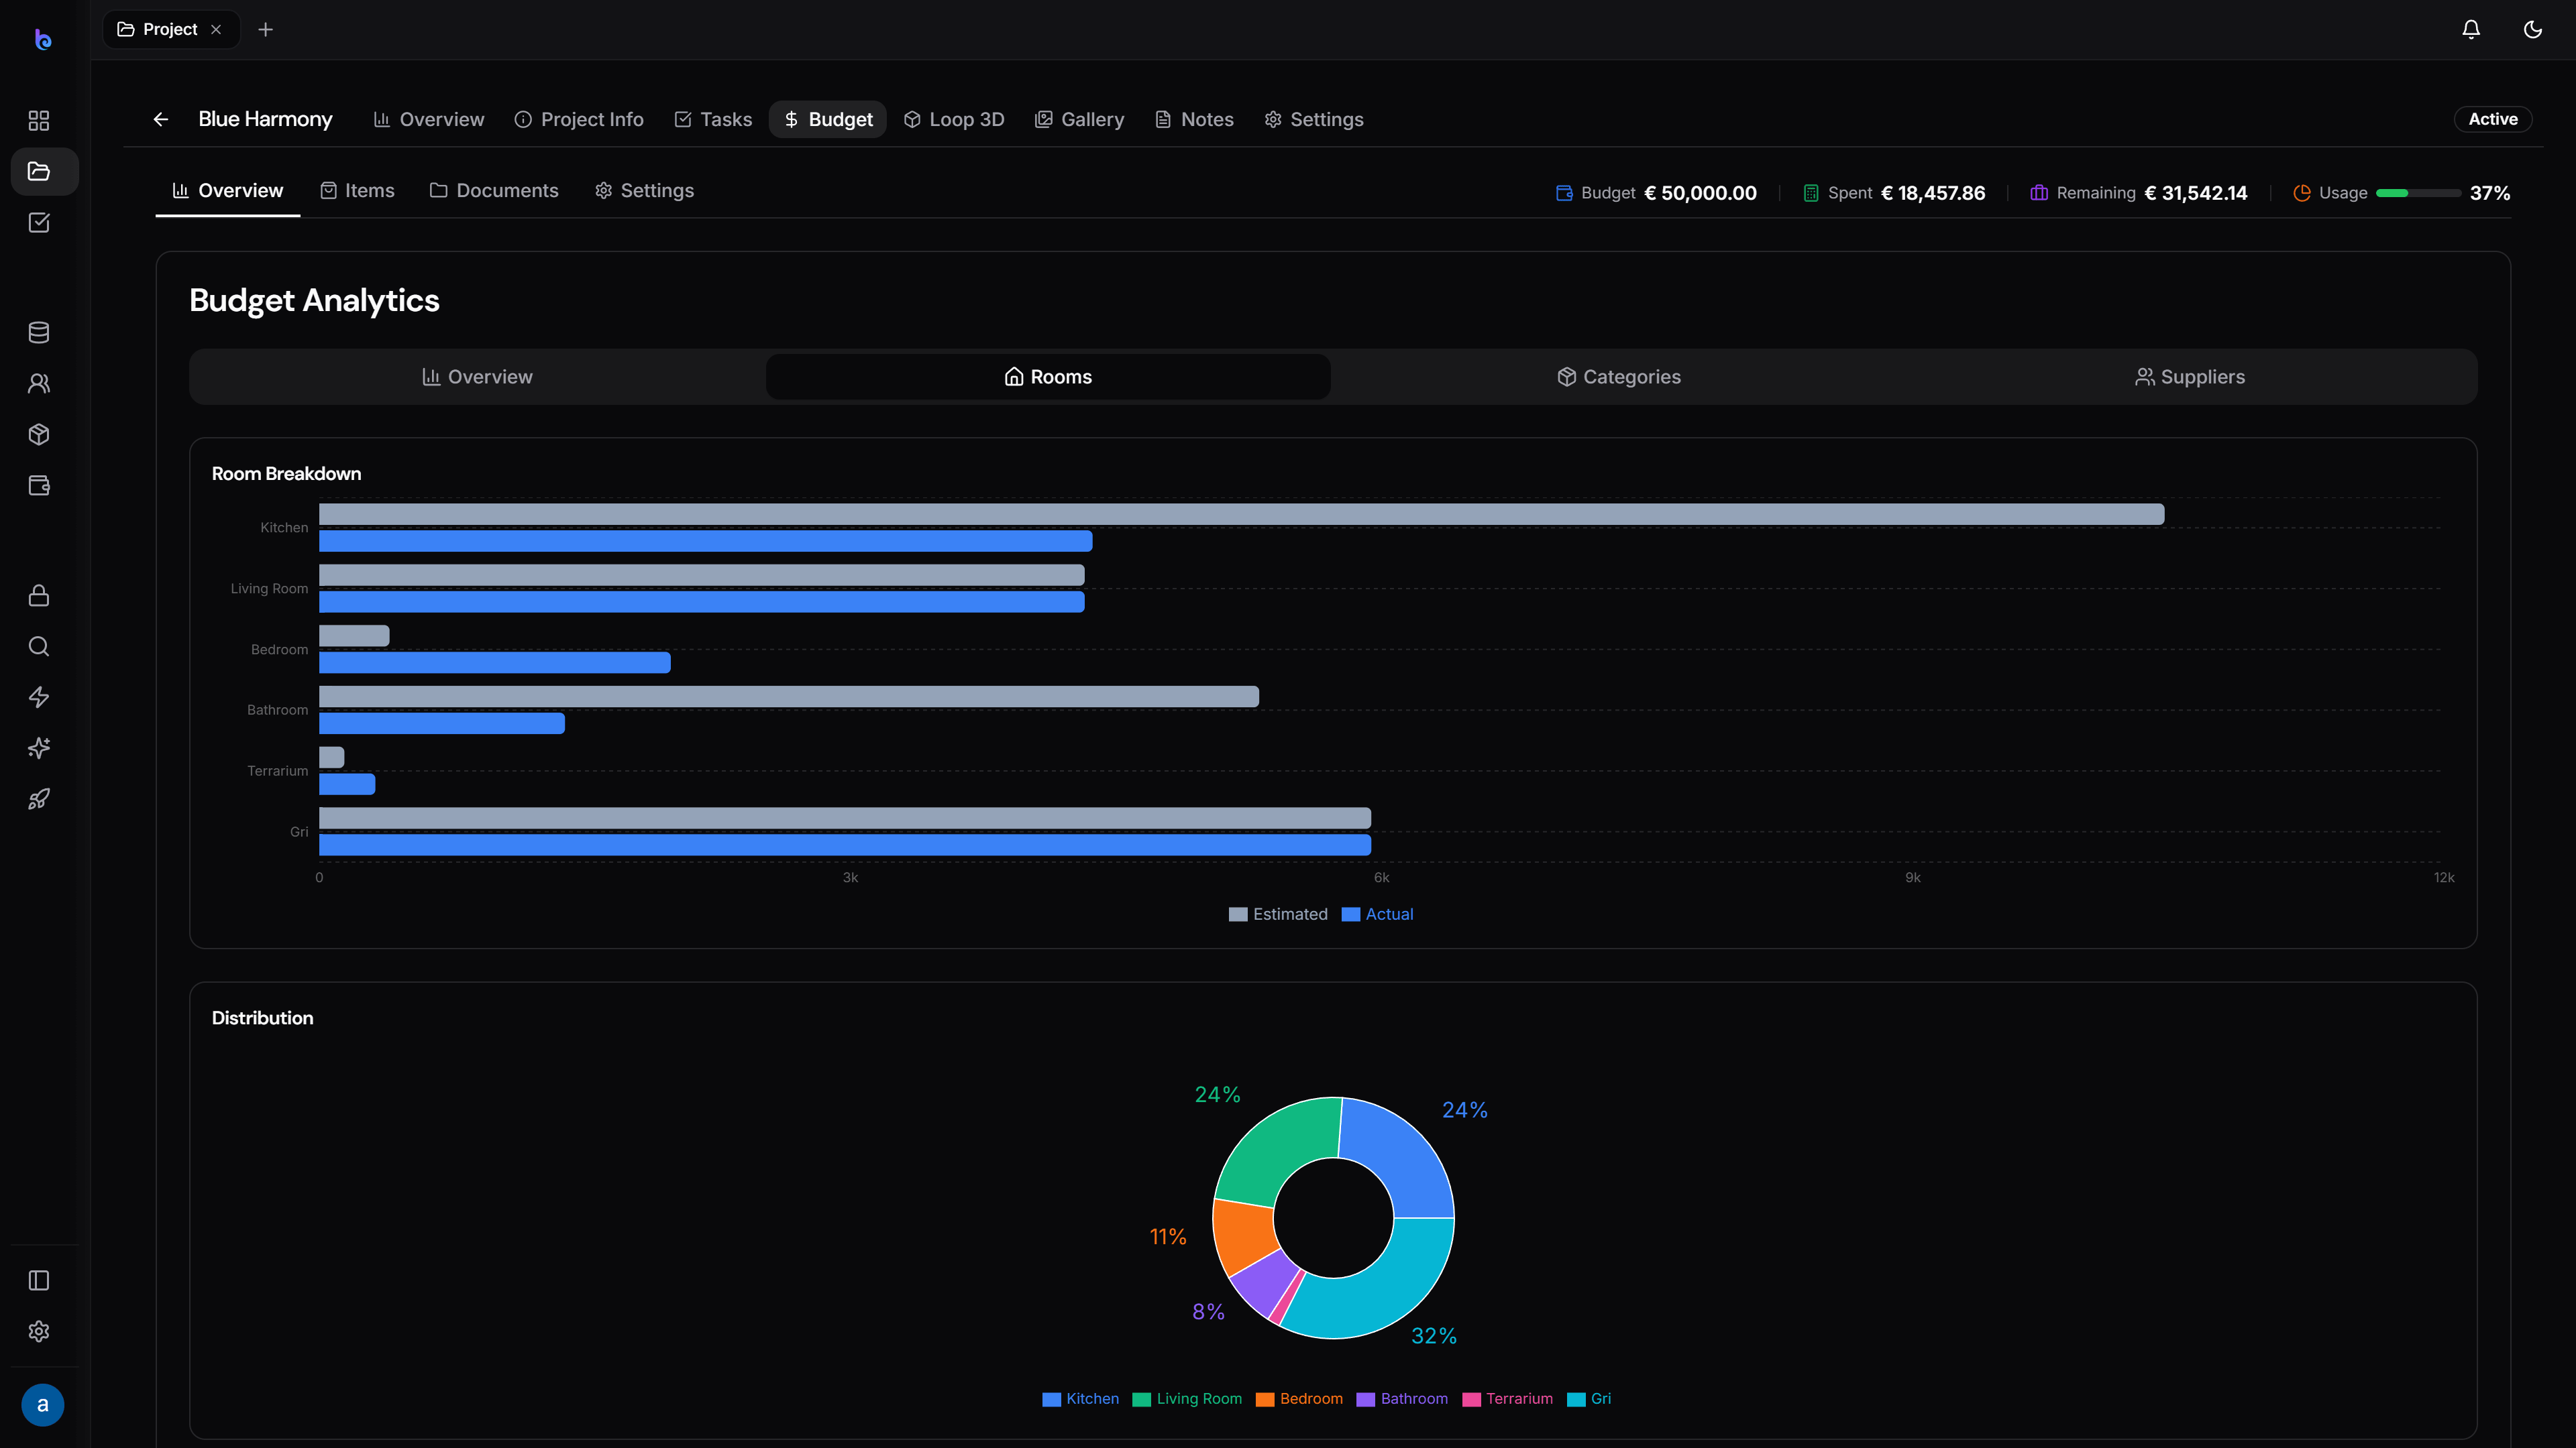2576x1448 pixels.
Task: Click the Active status badge
Action: (x=2493, y=119)
